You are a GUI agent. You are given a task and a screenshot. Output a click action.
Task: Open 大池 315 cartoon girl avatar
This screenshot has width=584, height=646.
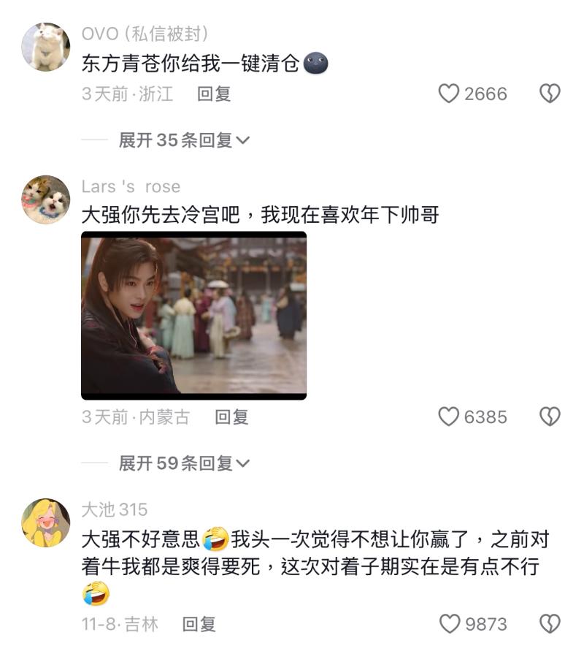[x=46, y=522]
